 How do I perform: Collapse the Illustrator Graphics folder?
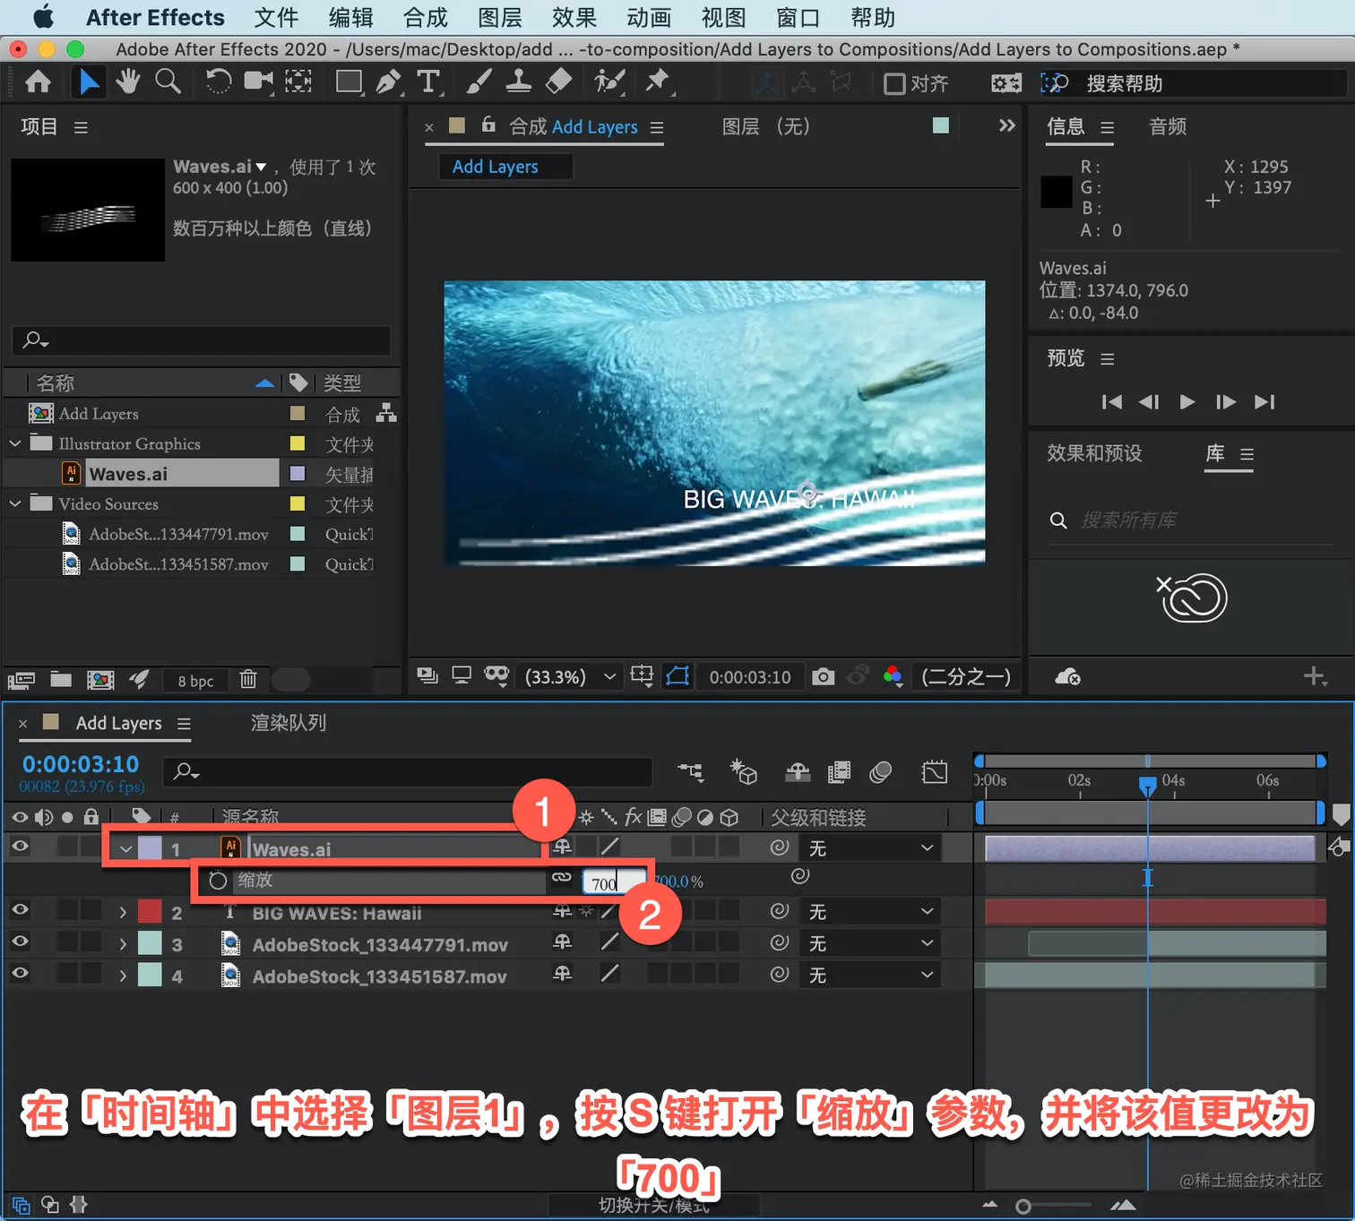[x=15, y=443]
